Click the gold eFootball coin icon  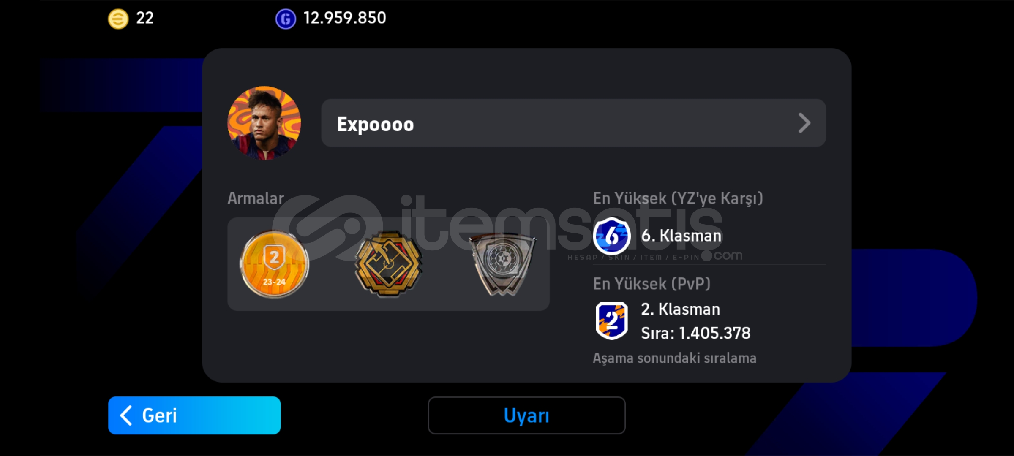click(118, 19)
